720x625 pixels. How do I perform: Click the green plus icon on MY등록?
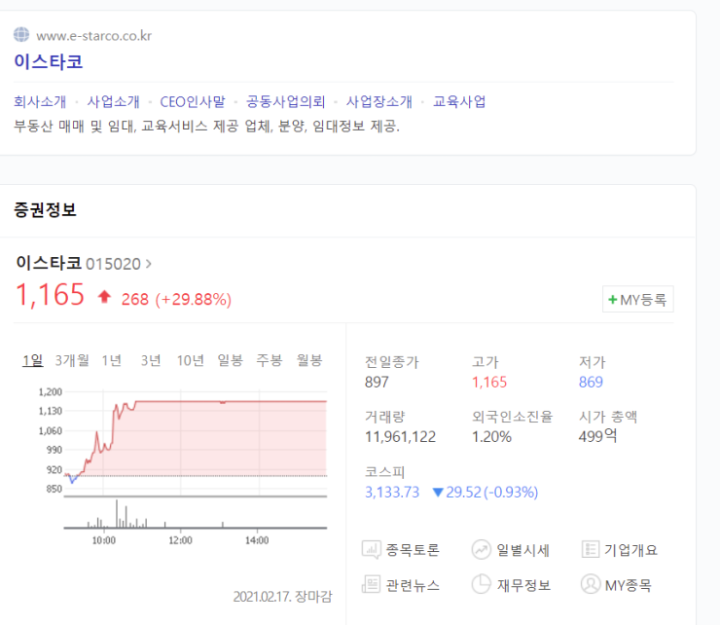612,300
